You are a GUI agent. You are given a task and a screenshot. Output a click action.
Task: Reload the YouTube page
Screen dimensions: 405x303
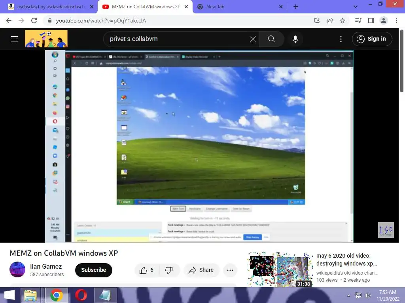(34, 21)
